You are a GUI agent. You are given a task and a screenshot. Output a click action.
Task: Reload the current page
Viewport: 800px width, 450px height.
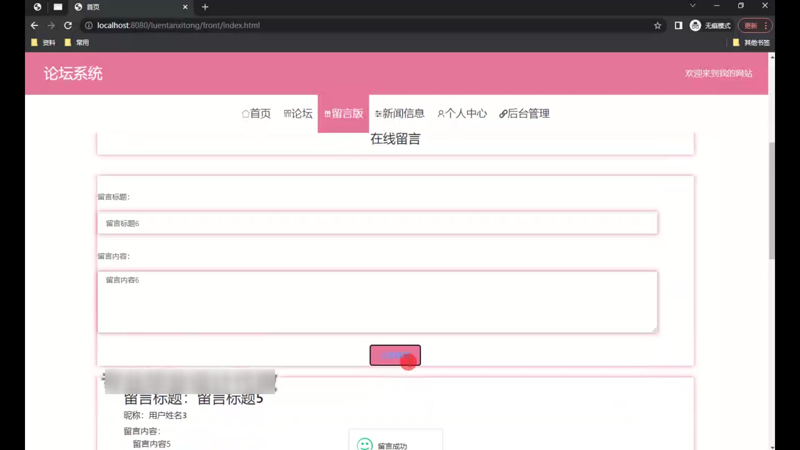point(68,25)
